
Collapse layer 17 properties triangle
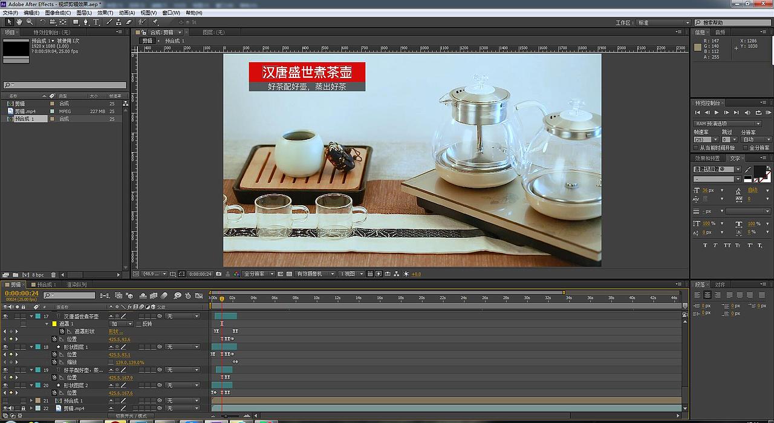(x=31, y=316)
